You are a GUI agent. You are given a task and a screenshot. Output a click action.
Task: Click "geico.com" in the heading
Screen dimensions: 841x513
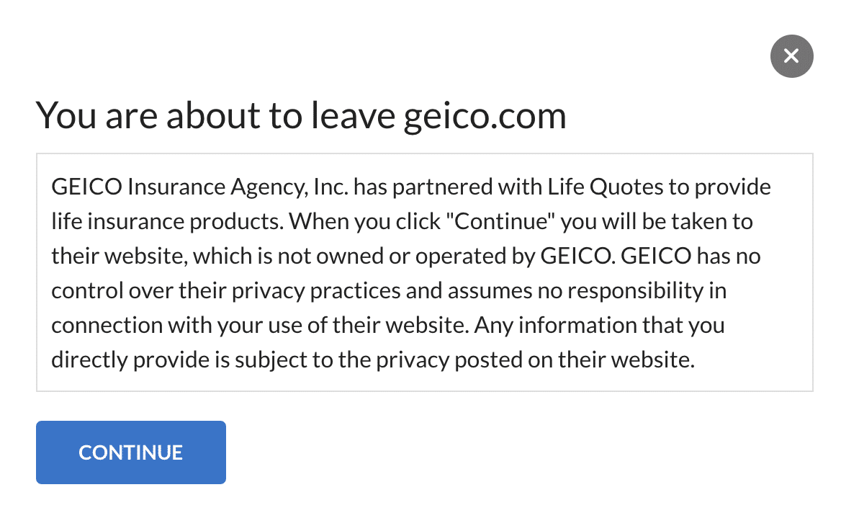click(x=485, y=116)
